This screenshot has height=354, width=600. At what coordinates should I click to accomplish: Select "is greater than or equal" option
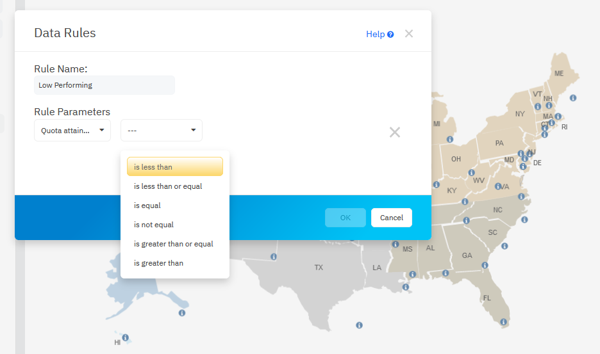[174, 244]
